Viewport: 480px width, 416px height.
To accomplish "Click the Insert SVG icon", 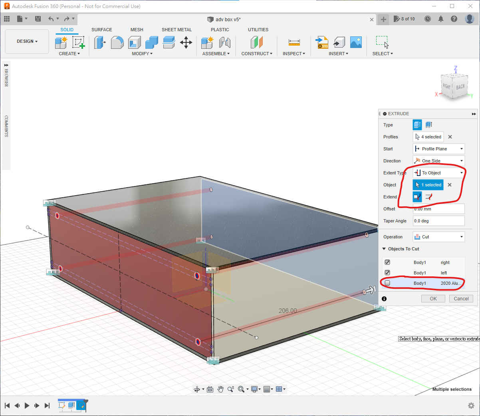I will pos(322,42).
